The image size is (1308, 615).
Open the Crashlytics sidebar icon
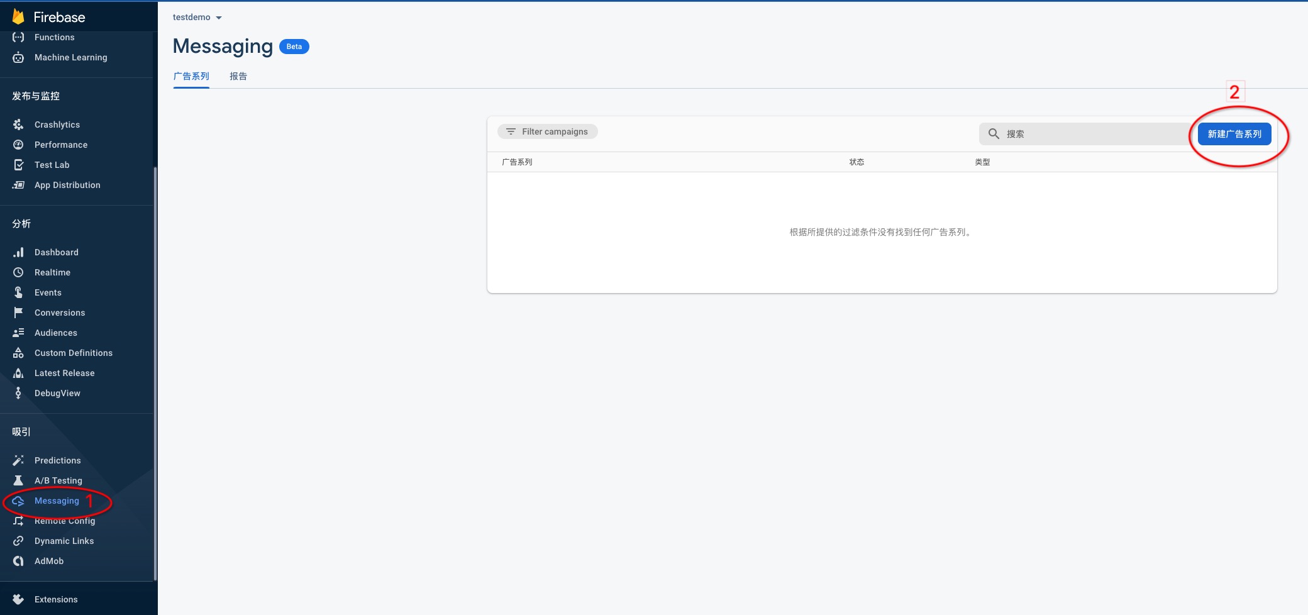[18, 125]
